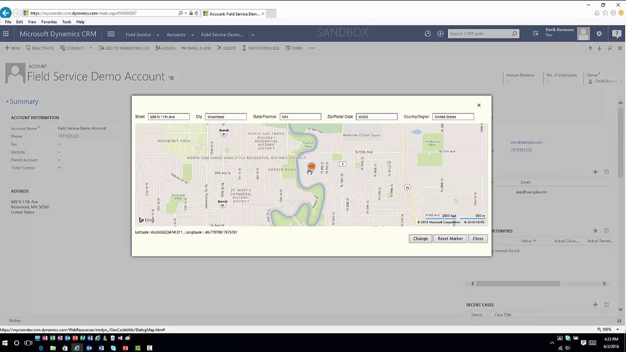Open recently viewed items clock icon
Image resolution: width=626 pixels, height=352 pixels.
click(x=428, y=34)
